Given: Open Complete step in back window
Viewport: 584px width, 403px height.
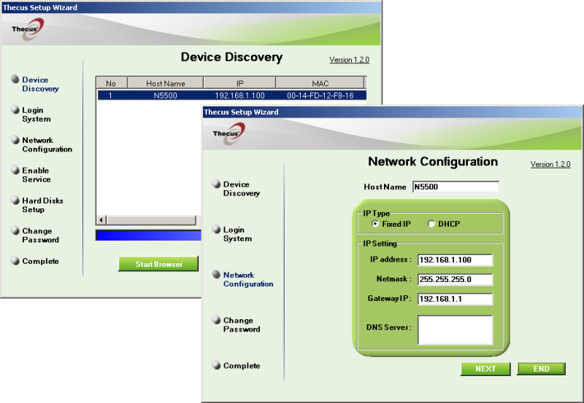Looking at the screenshot, I should click(40, 261).
